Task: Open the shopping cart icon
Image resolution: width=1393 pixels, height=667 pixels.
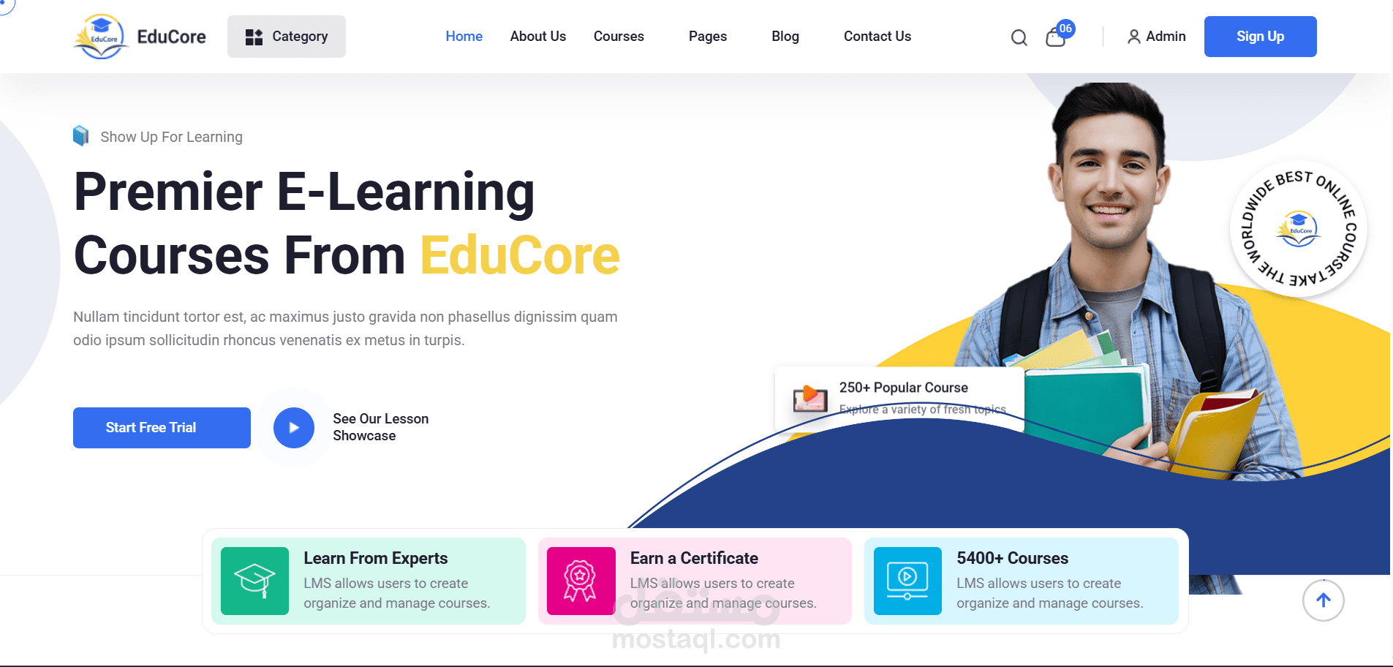Action: (x=1055, y=37)
